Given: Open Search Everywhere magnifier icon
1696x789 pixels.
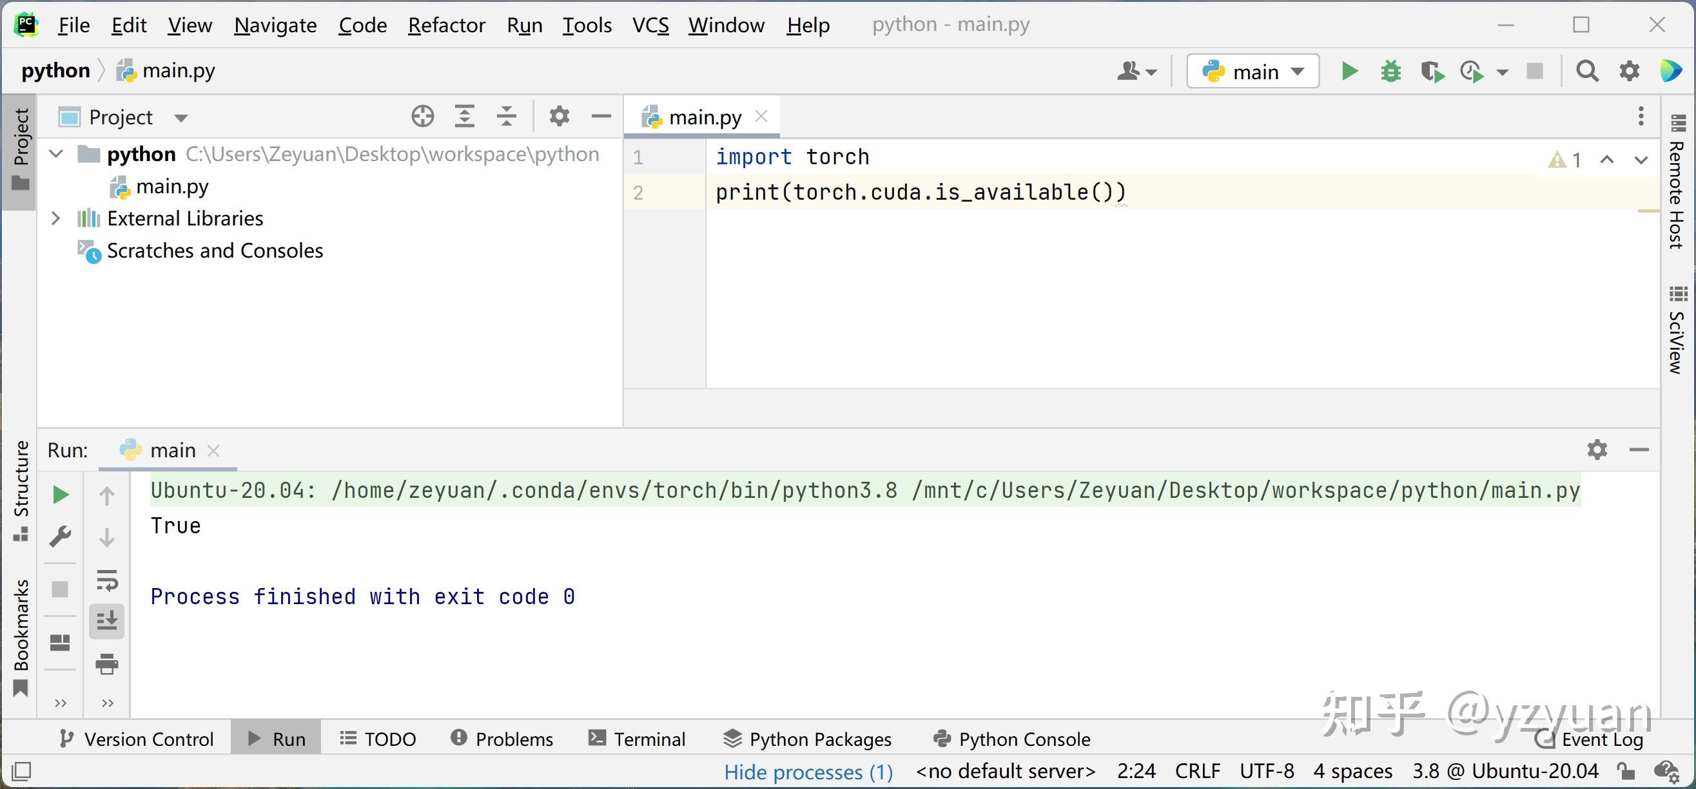Looking at the screenshot, I should (x=1586, y=71).
